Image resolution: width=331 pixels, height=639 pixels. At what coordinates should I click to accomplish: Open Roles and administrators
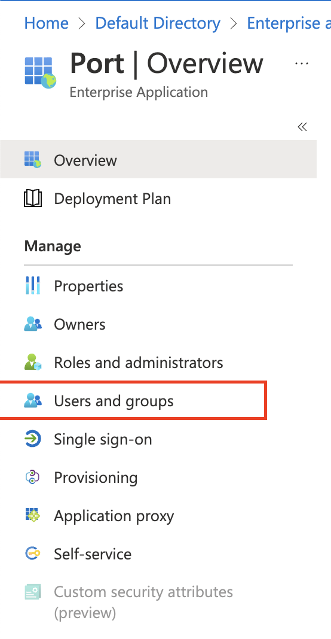139,363
